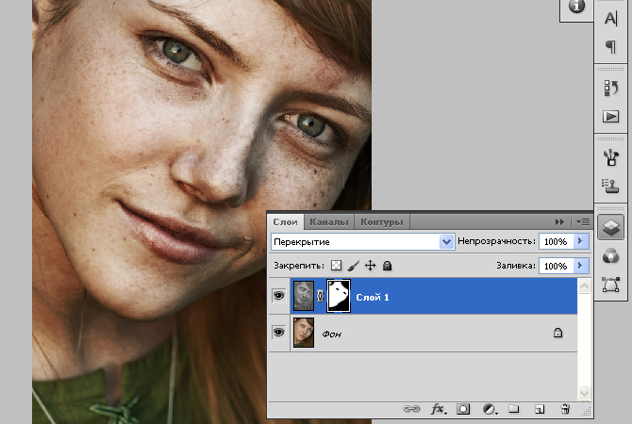Open the History panel icon

610,88
